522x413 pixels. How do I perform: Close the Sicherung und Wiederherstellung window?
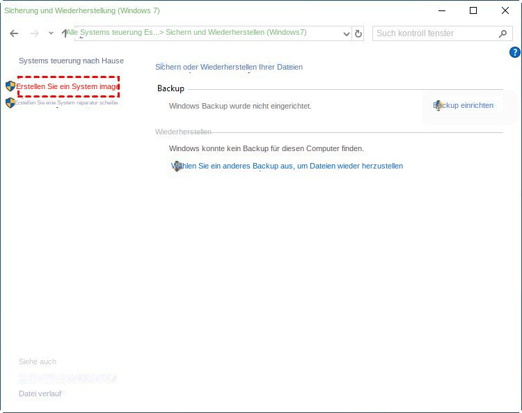(x=505, y=10)
